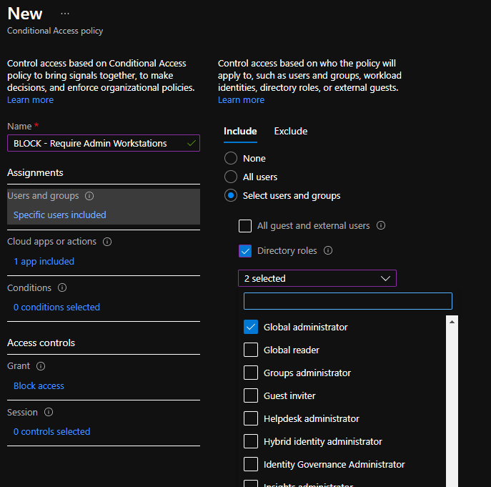Screen dimensions: 491x487
Task: Open the Block access grant link
Action: 39,385
